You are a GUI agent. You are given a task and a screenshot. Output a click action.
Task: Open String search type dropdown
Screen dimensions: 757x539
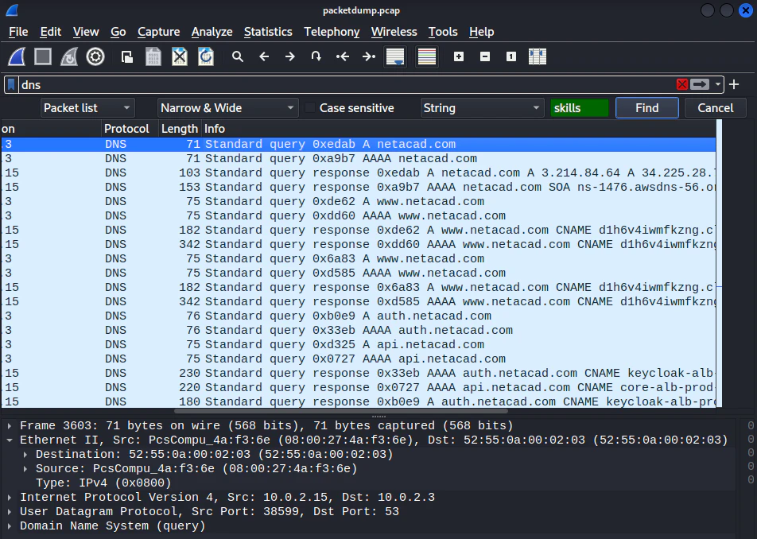(481, 108)
